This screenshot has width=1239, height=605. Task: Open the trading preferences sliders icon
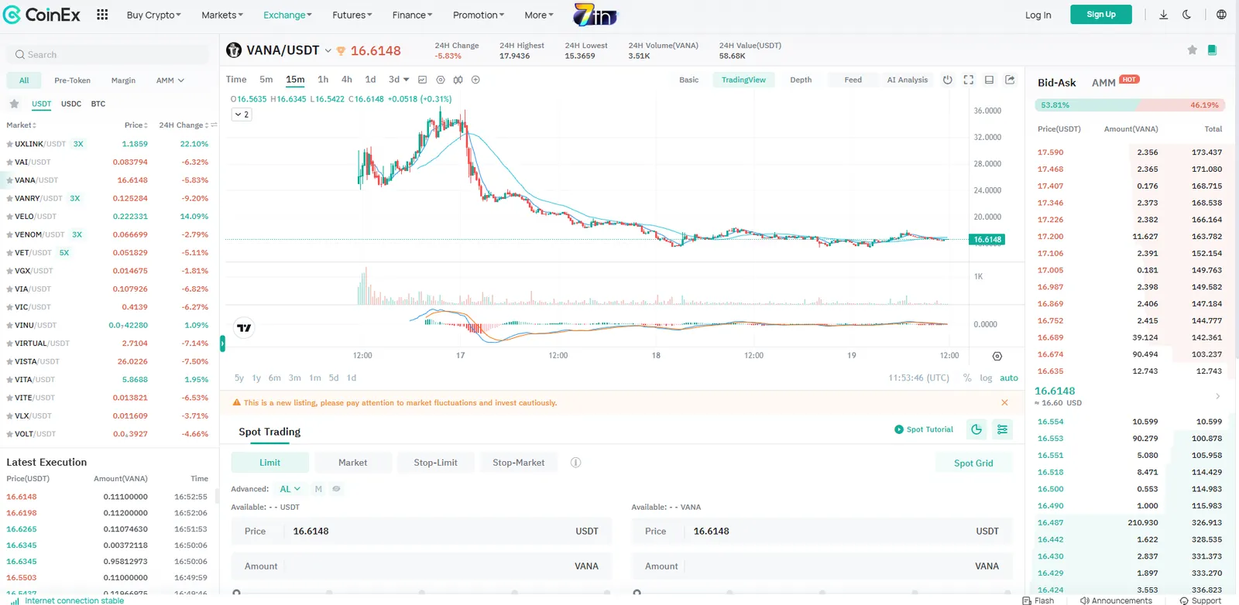point(1002,429)
